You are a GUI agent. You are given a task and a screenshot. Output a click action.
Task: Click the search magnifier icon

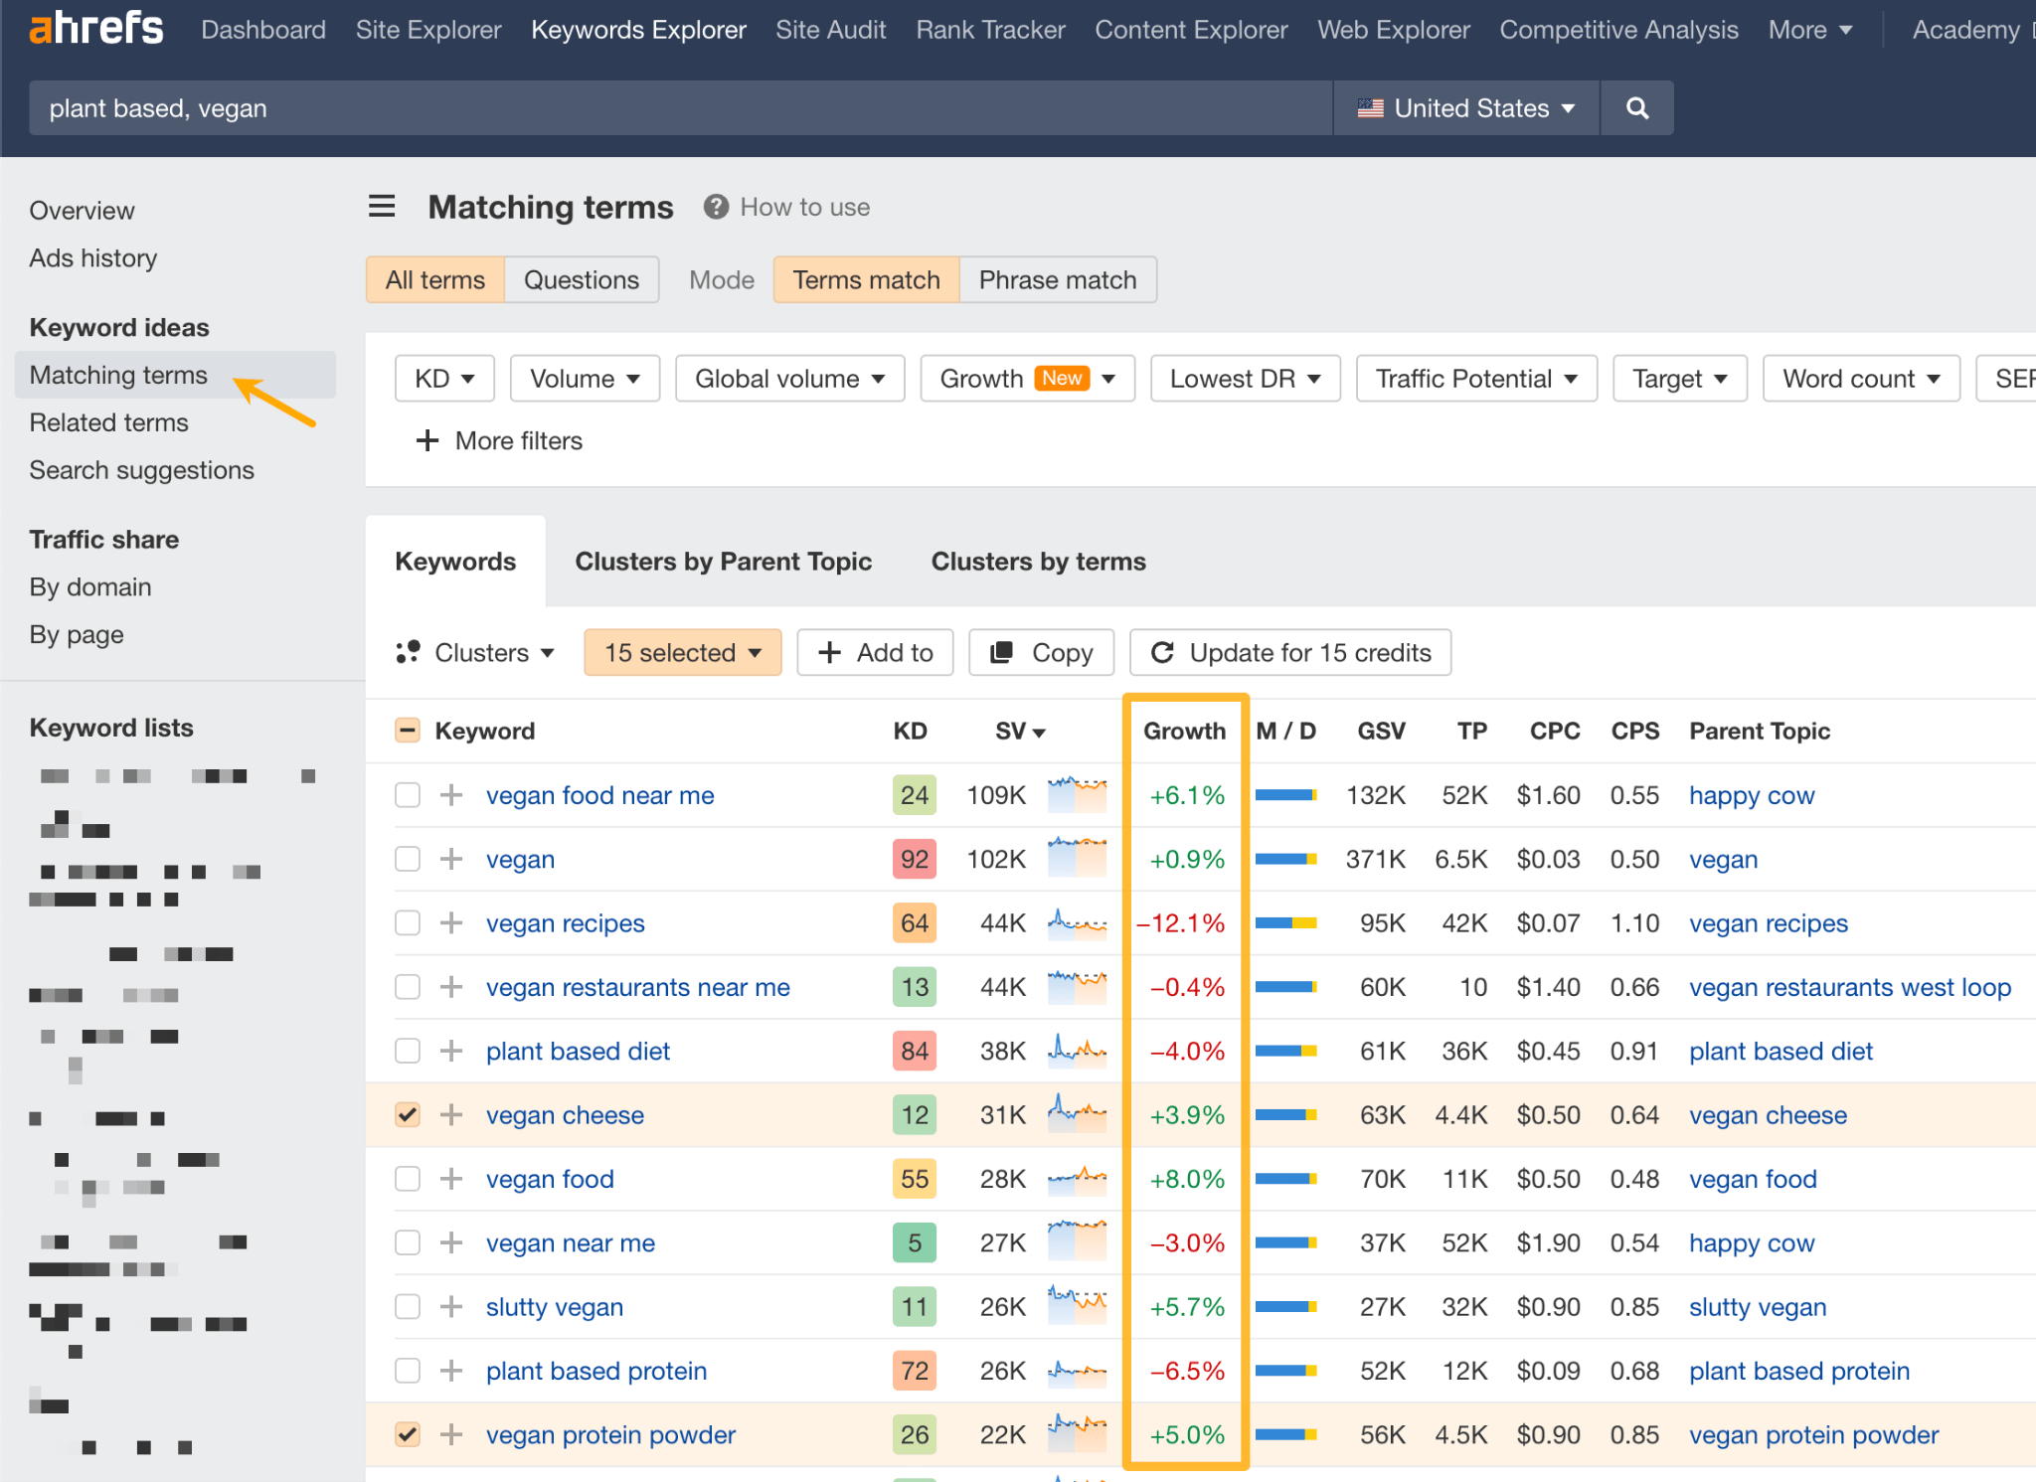click(x=1636, y=107)
